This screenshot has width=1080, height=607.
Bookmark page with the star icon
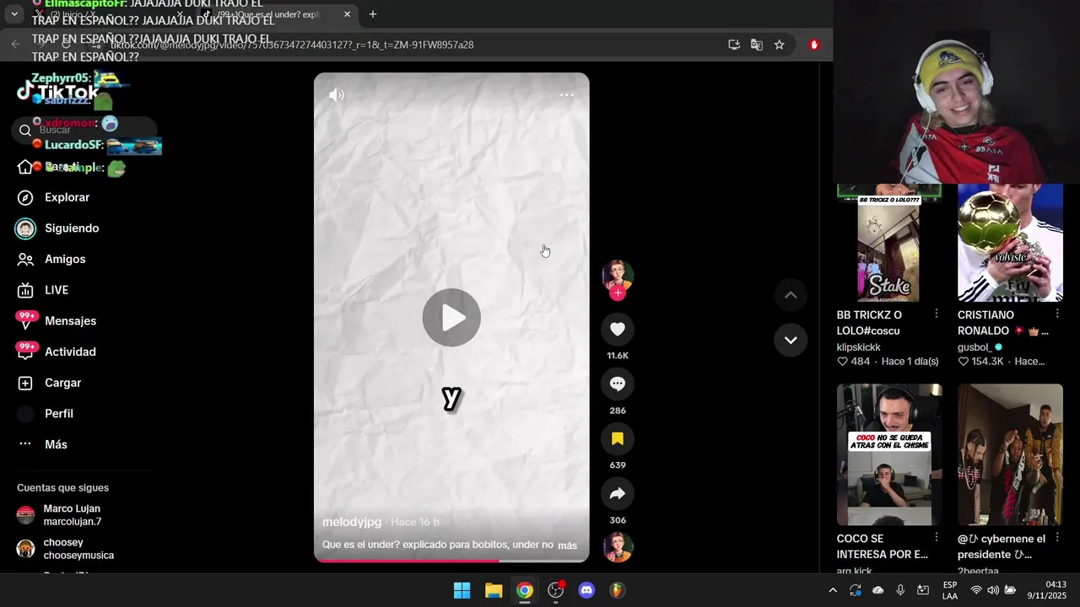point(780,45)
